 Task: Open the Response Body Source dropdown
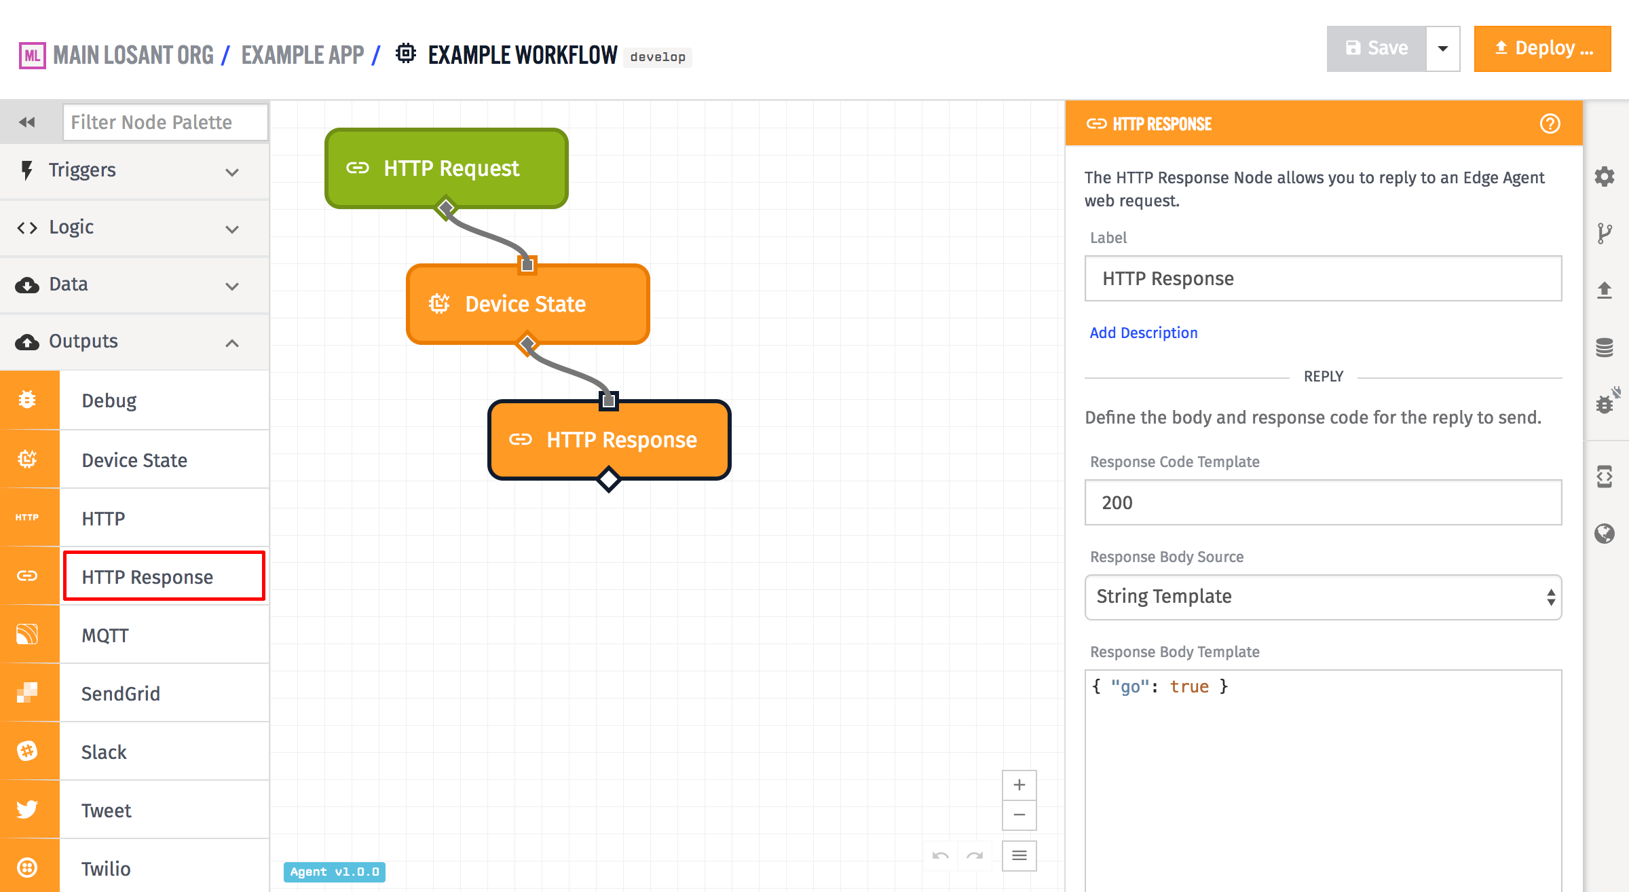click(1323, 597)
